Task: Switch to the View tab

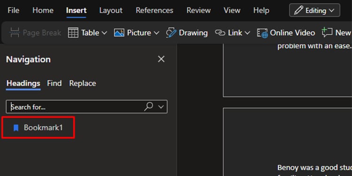Action: (232, 10)
